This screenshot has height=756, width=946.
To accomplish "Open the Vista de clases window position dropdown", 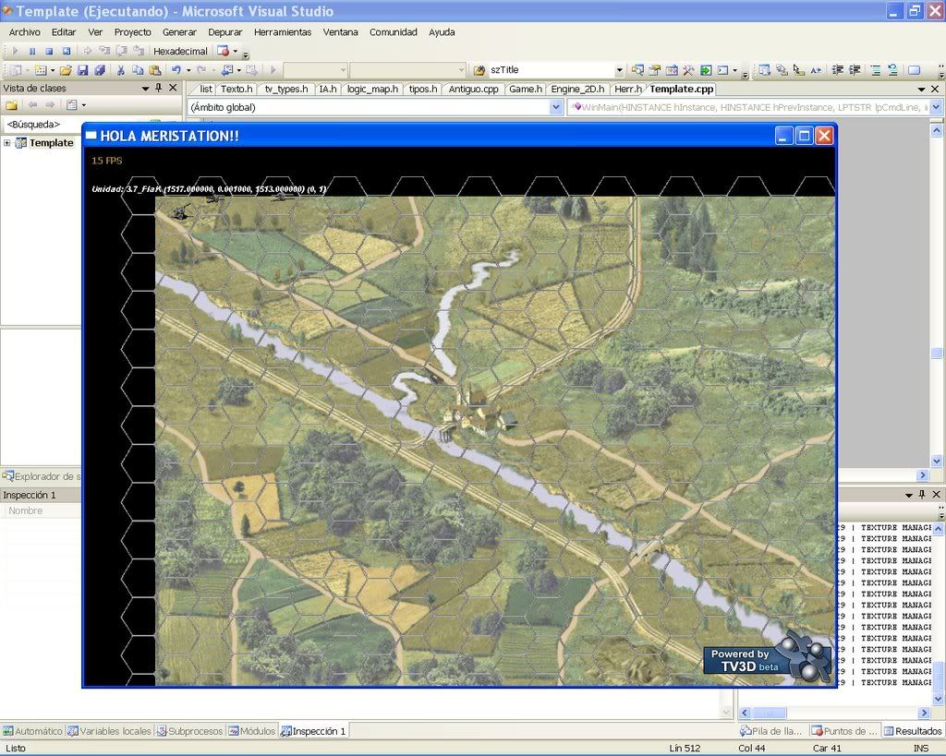I will point(145,88).
